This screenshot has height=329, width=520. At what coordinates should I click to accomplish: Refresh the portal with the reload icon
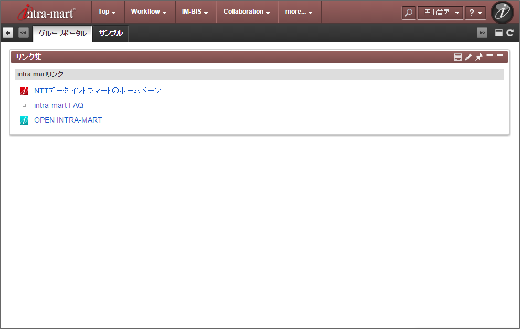tap(510, 33)
